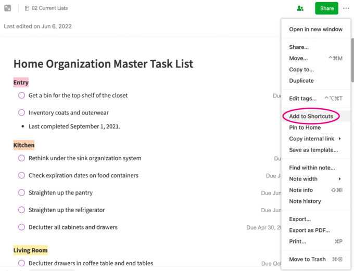The width and height of the screenshot is (354, 271).
Task: Expand the Copy internal link submenu
Action: pos(339,139)
